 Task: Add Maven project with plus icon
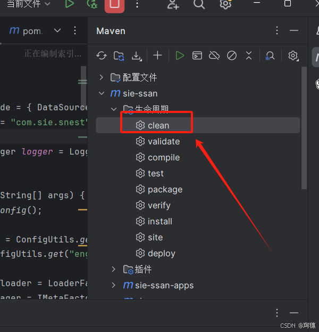(157, 55)
